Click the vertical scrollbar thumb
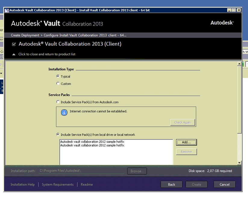248x197 pixels. click(239, 99)
